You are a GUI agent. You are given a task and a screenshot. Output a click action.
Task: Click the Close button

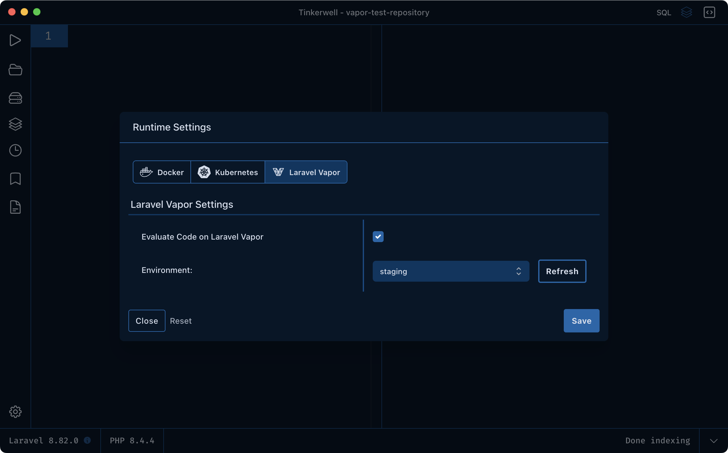tap(147, 321)
